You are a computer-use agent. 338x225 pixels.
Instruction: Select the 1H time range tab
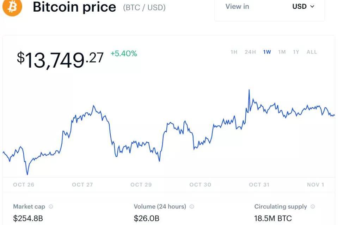(234, 52)
